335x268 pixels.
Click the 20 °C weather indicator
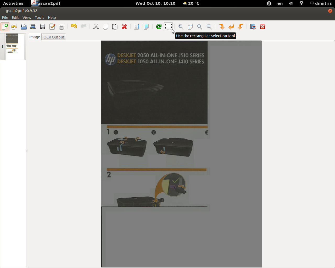click(191, 3)
